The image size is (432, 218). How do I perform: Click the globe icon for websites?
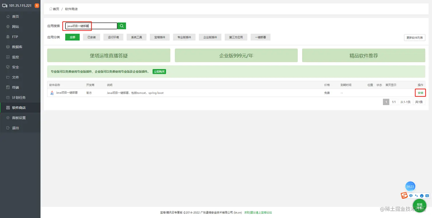pos(8,27)
